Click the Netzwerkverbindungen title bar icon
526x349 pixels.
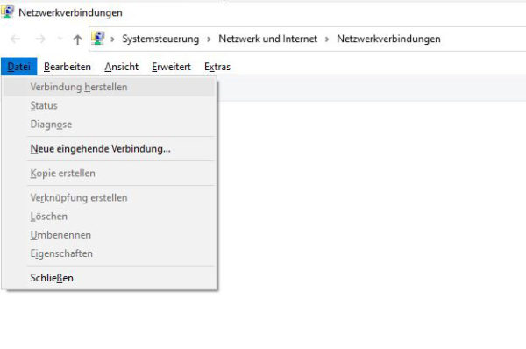7,12
